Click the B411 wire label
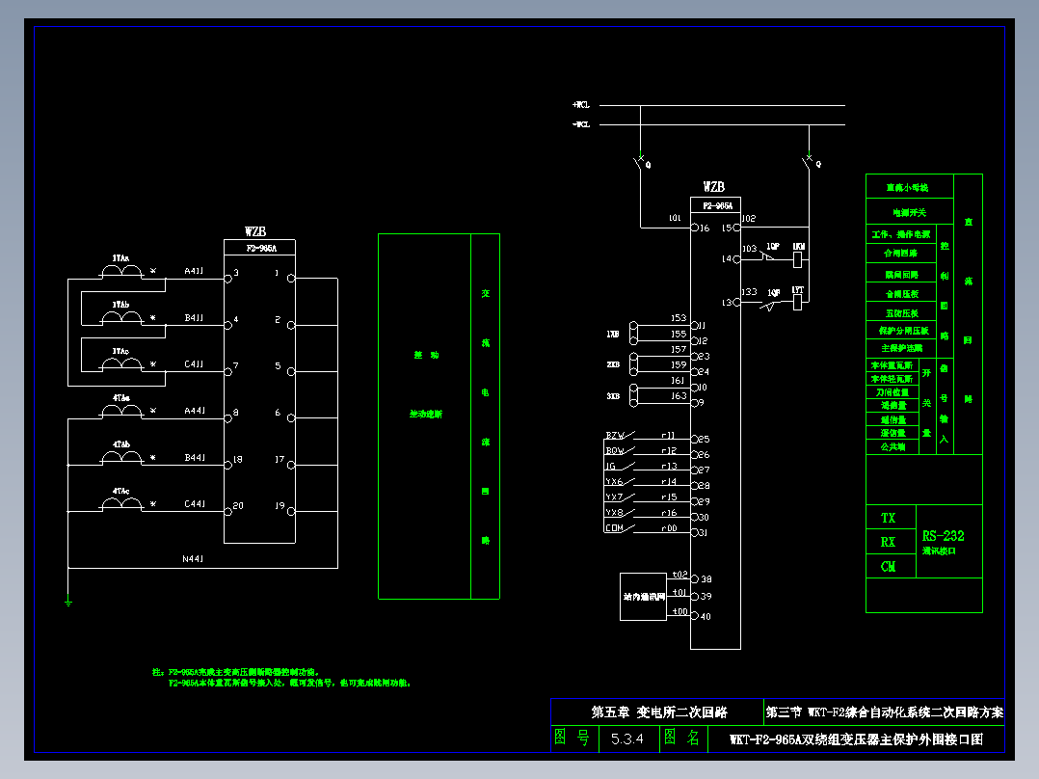The image size is (1039, 779). click(x=194, y=318)
